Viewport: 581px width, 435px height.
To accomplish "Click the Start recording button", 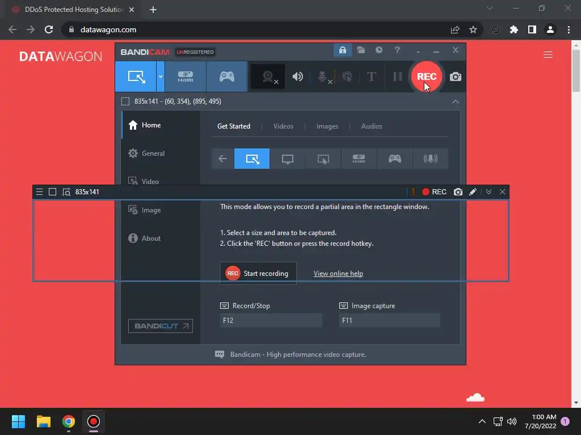I will [258, 274].
